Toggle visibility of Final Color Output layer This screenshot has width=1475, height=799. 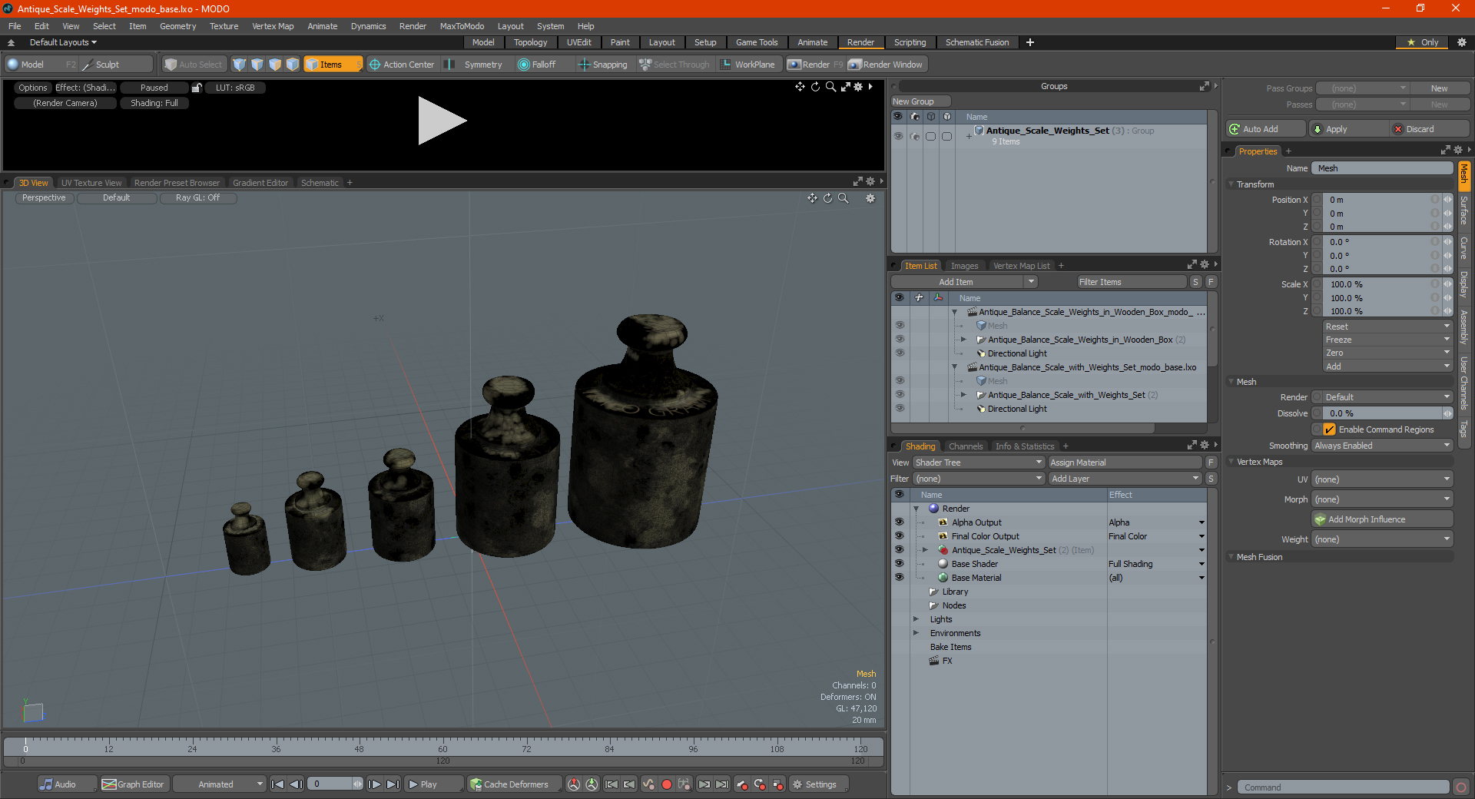tap(899, 536)
